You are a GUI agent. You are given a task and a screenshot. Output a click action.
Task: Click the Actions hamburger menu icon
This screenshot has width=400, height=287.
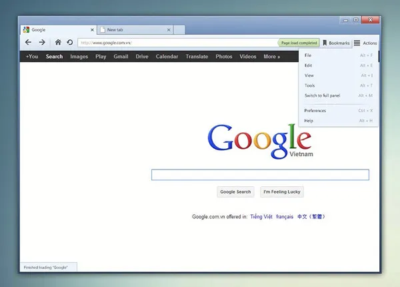coord(357,43)
